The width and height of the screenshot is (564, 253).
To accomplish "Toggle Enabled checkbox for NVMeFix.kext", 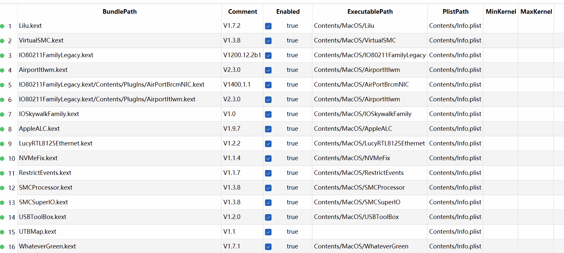I will [x=268, y=159].
